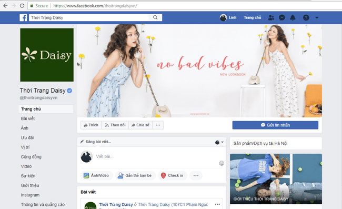Click the blue verified badge by page name
Viewport: 342px width, 209px height.
tap(69, 91)
